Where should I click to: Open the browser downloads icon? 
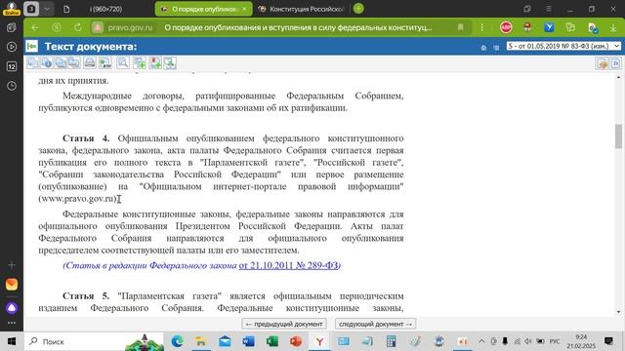pos(613,28)
